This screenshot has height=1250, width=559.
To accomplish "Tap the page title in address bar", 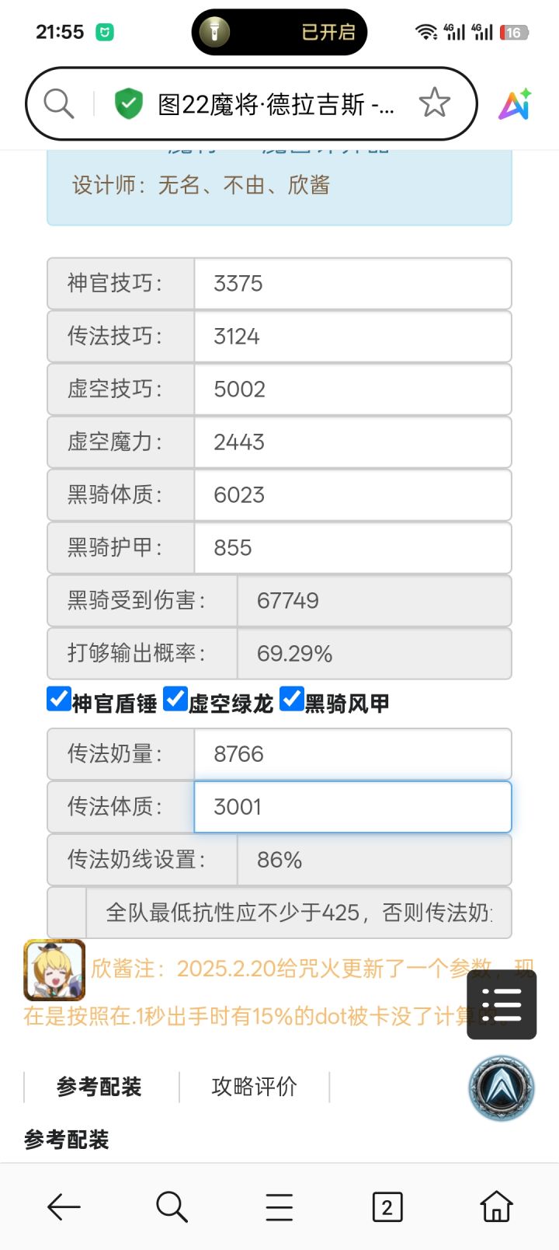I will [276, 104].
